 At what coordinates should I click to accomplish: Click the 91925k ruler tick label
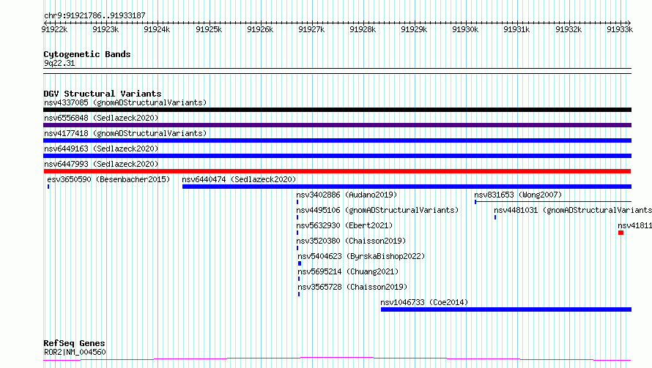tap(209, 29)
